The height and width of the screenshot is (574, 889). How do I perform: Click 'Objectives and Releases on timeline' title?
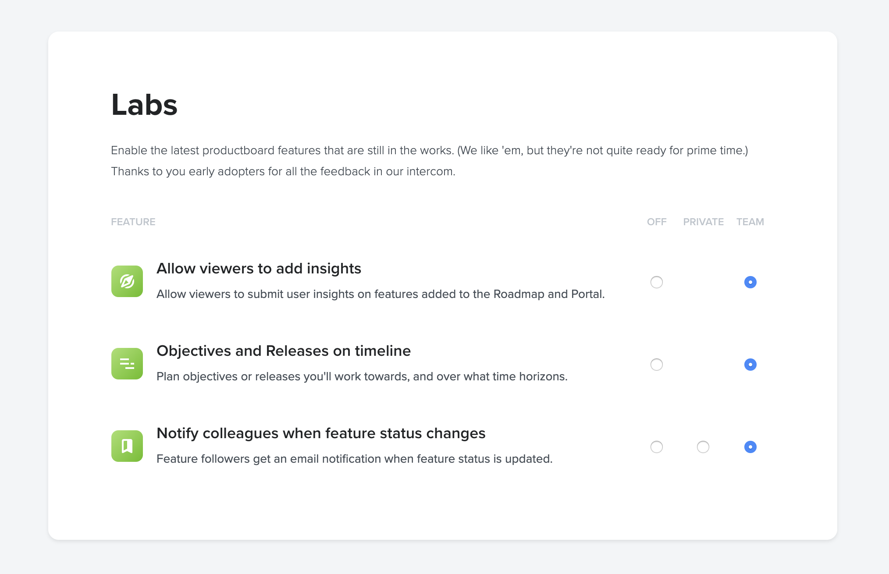coord(284,351)
